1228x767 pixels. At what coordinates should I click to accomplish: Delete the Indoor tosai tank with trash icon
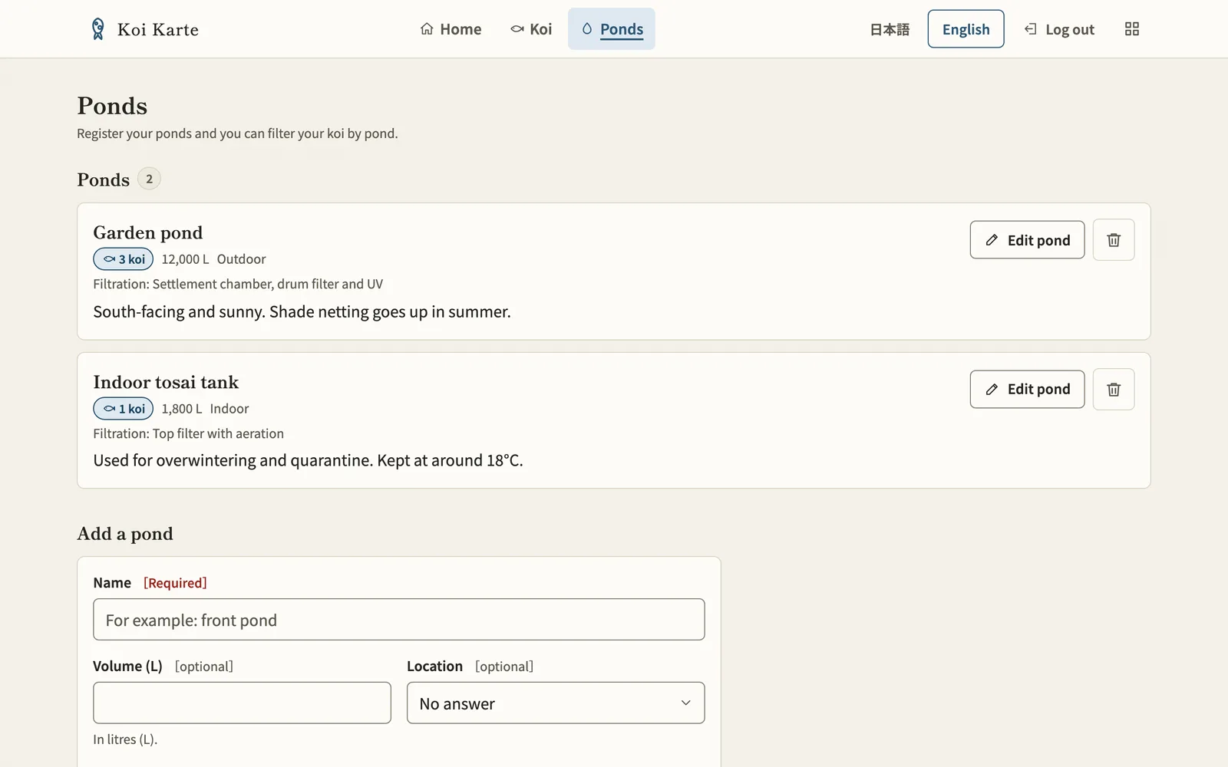[1114, 390]
